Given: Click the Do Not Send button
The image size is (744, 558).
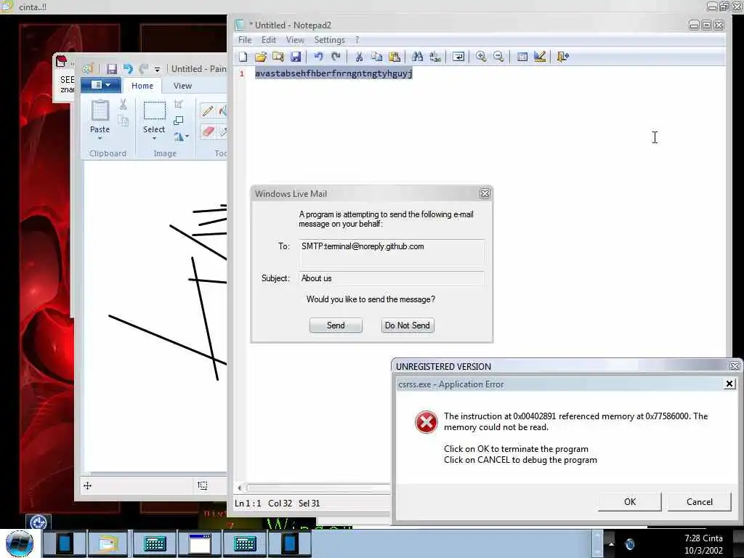Looking at the screenshot, I should (407, 325).
